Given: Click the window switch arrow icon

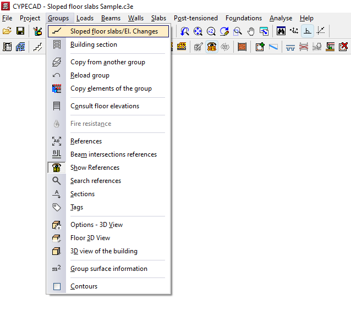Looking at the screenshot, I should [264, 31].
